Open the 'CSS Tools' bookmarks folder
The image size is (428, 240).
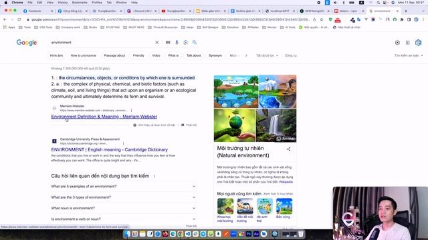click(43, 27)
